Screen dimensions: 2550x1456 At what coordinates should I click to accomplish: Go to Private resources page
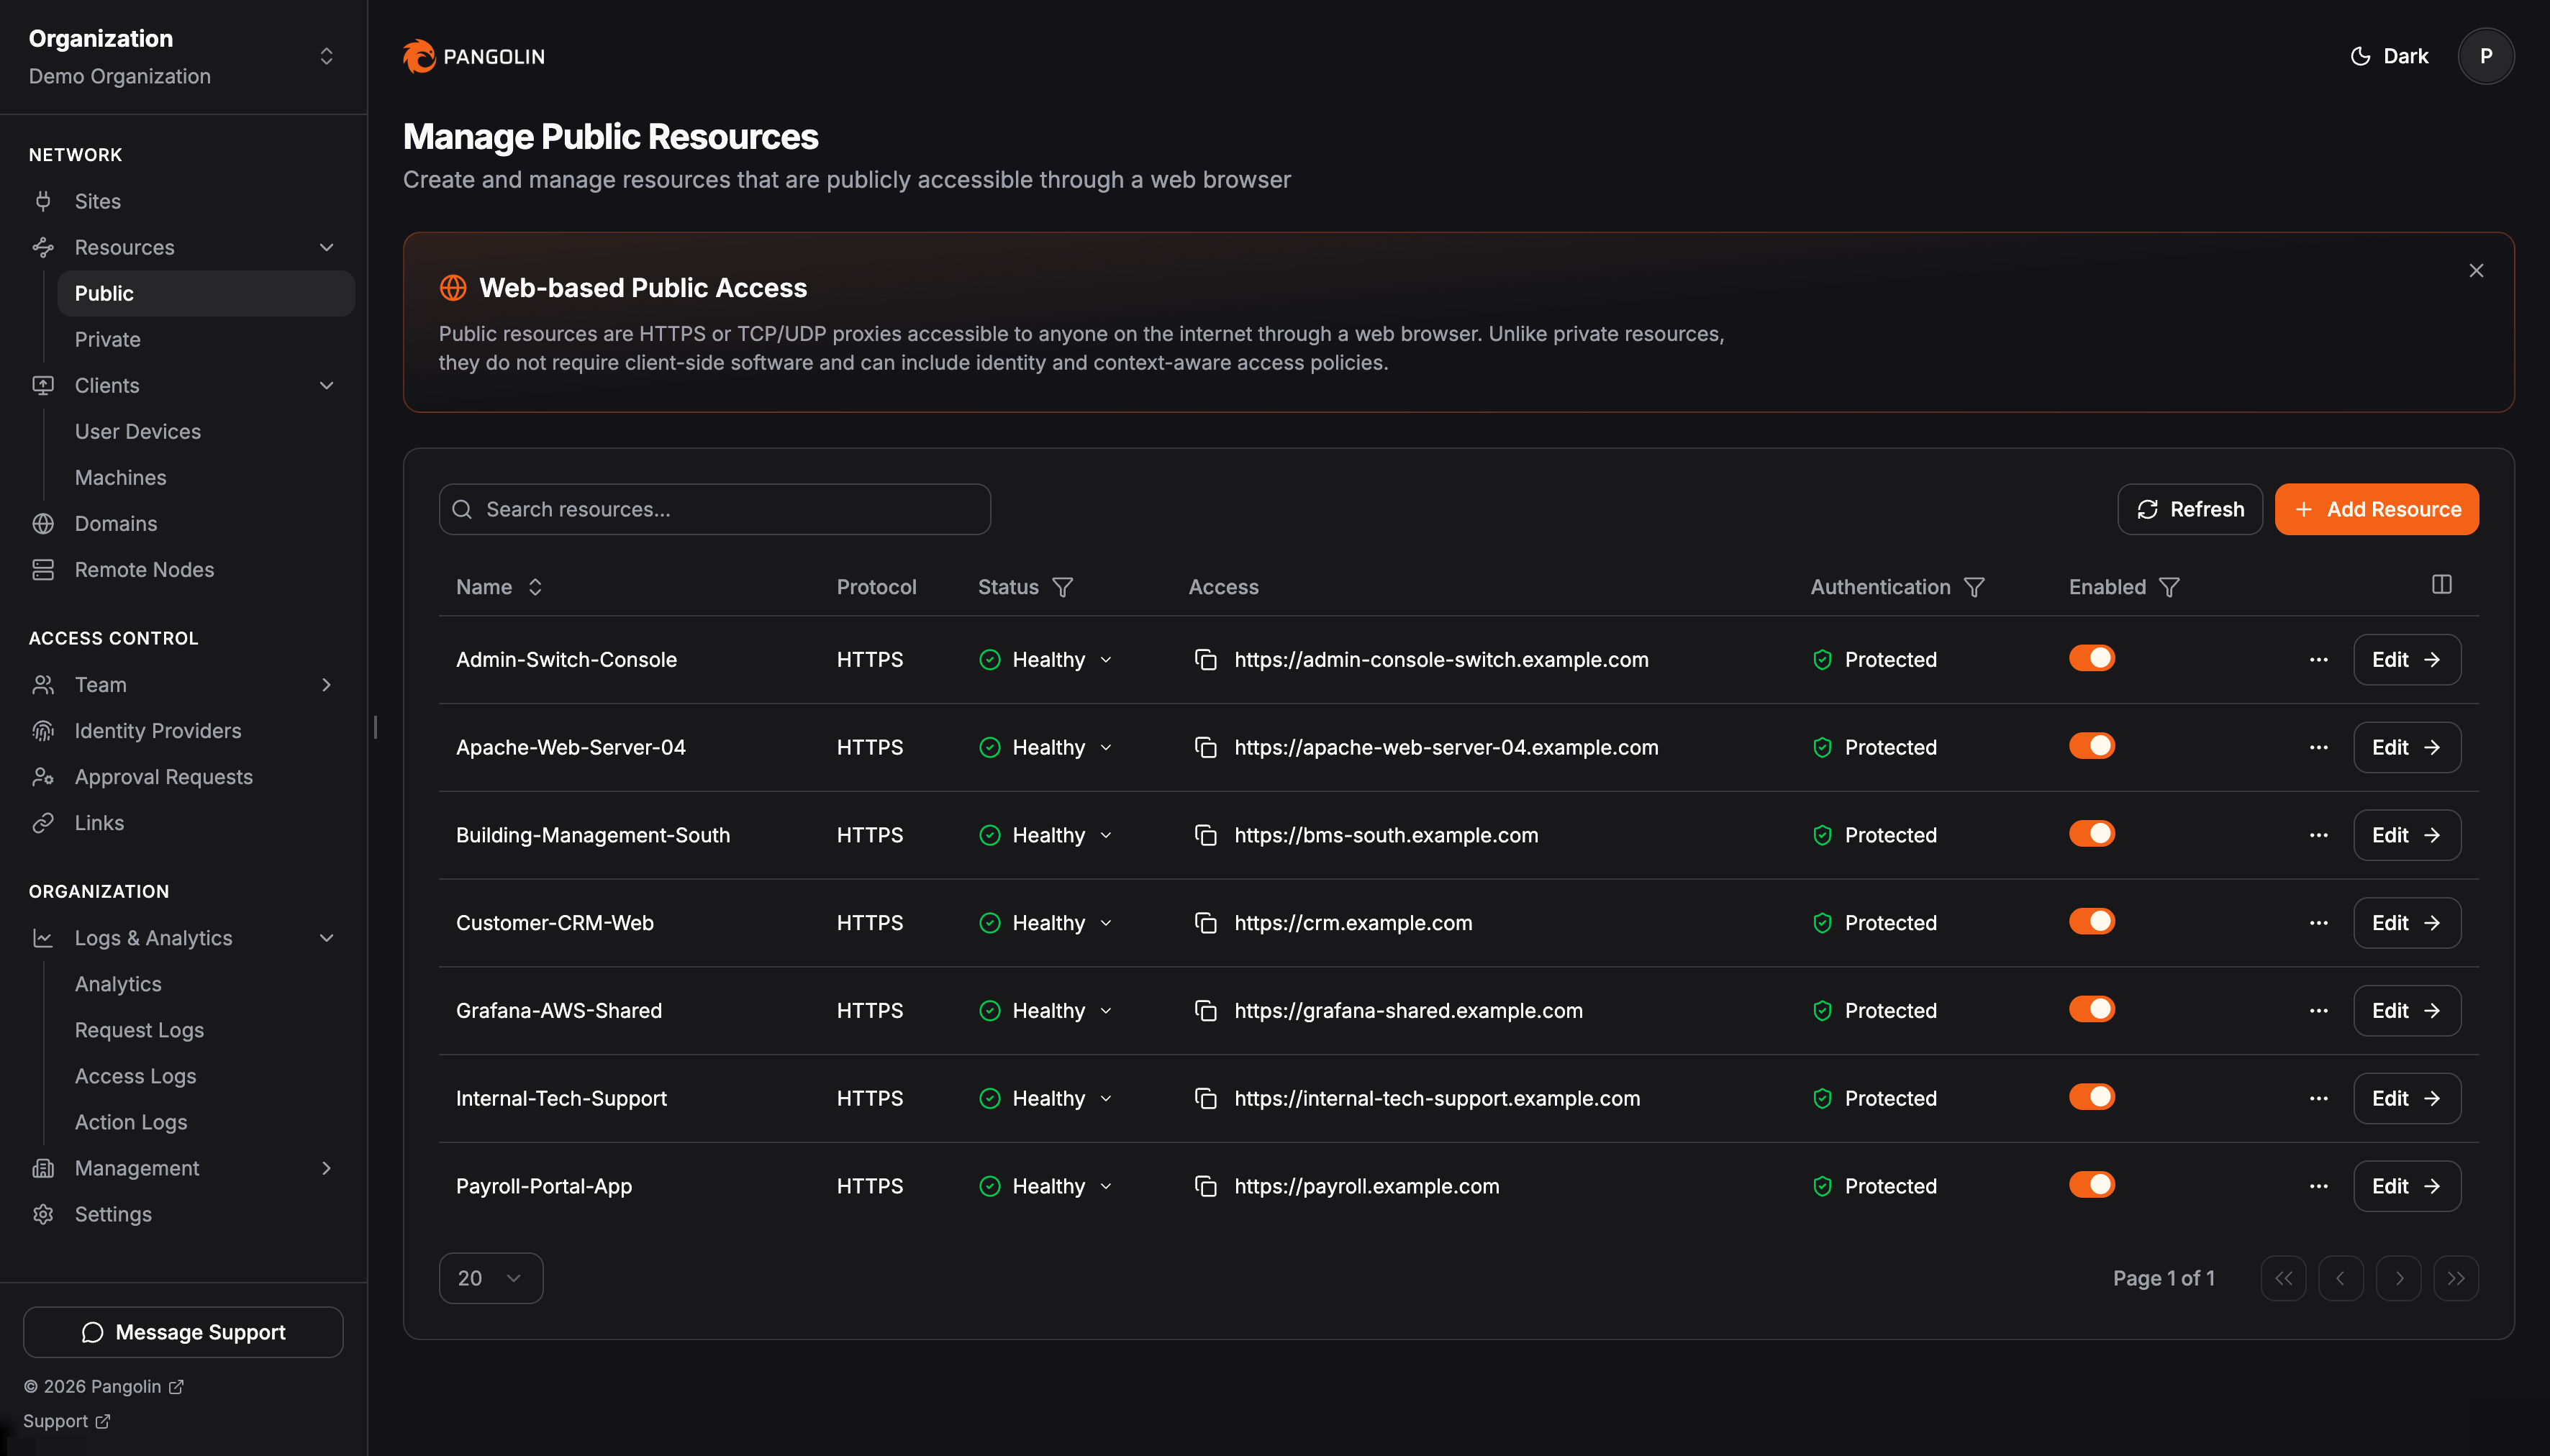(107, 340)
